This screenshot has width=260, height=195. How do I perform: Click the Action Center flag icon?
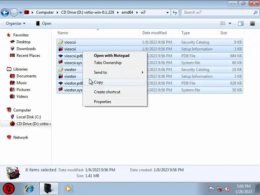pyautogui.click(x=212, y=189)
